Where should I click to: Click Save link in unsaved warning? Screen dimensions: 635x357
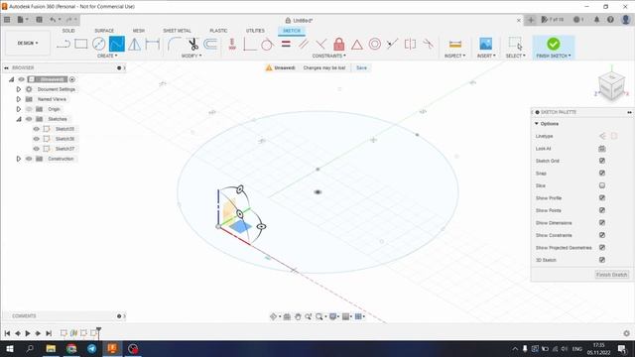[x=361, y=68]
